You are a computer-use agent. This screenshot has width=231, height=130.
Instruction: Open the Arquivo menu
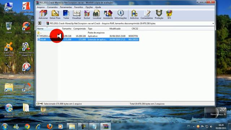pos(41,7)
